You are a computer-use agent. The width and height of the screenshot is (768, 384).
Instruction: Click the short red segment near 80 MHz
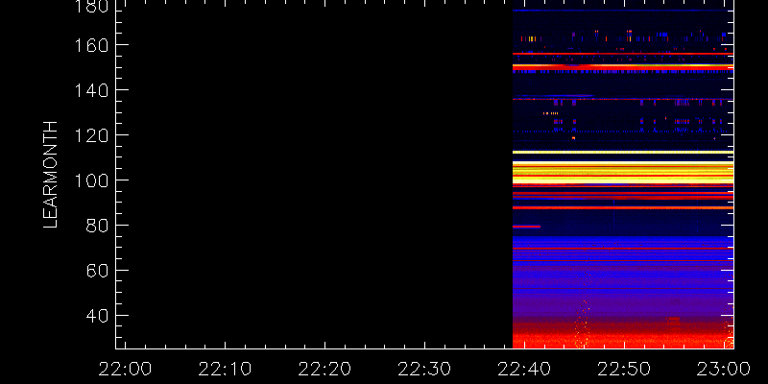(x=526, y=227)
